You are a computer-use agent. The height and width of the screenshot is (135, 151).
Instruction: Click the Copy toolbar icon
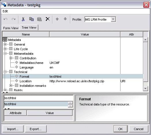[31, 19]
